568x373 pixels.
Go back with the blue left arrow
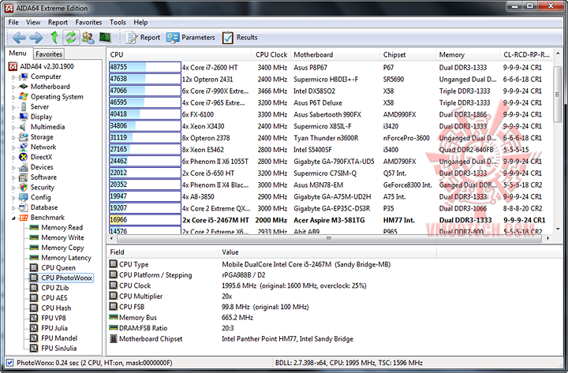pyautogui.click(x=19, y=37)
